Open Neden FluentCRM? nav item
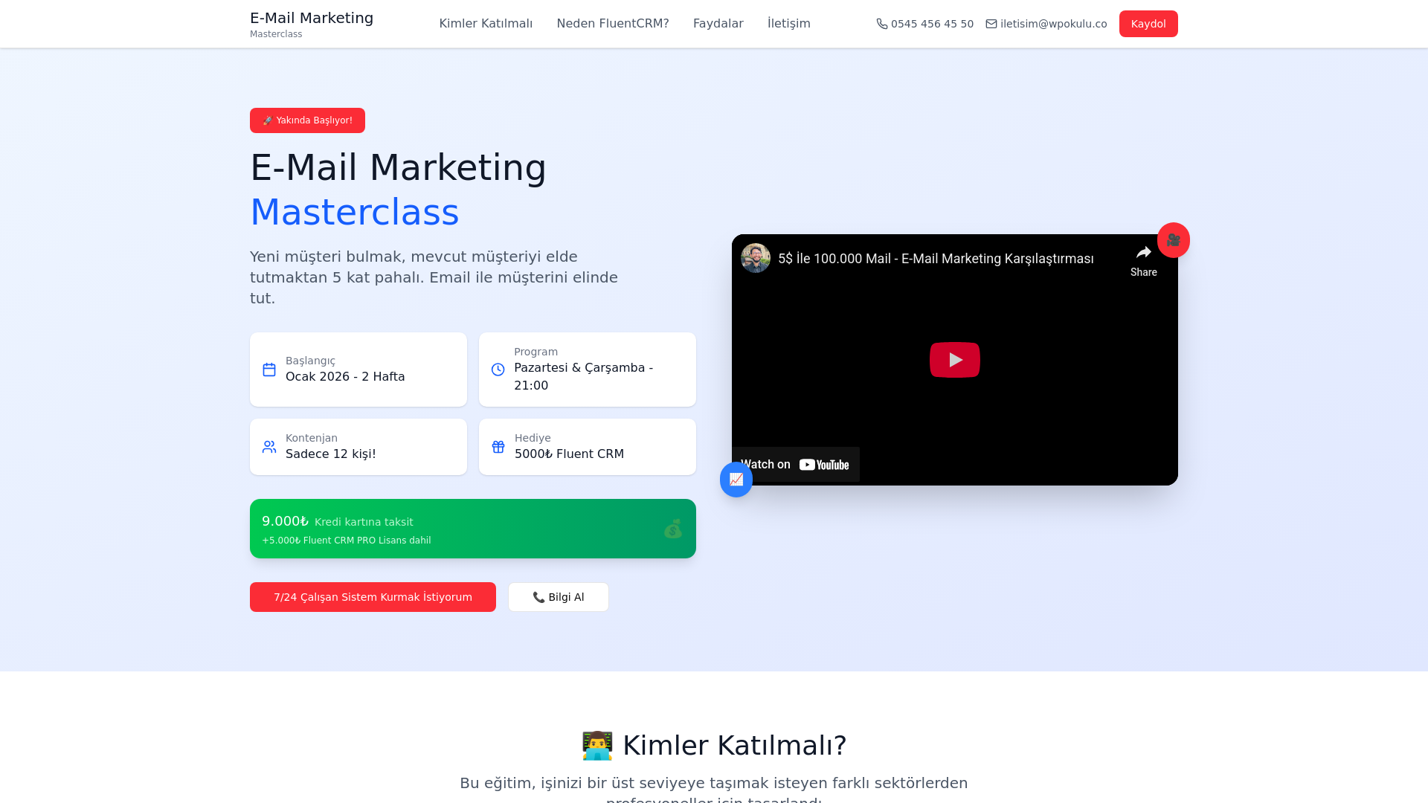1428x803 pixels. click(613, 24)
